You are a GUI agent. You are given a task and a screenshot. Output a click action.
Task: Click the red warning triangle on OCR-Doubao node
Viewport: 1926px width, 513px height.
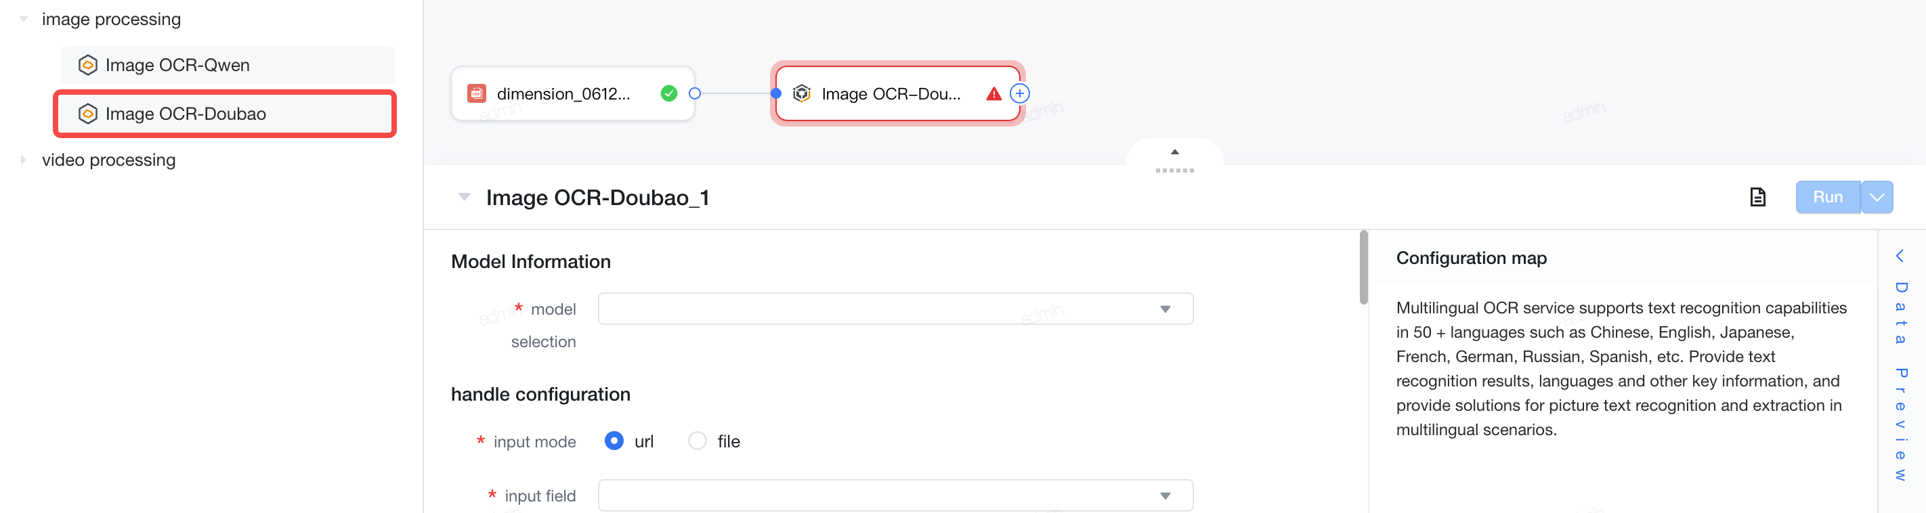993,93
